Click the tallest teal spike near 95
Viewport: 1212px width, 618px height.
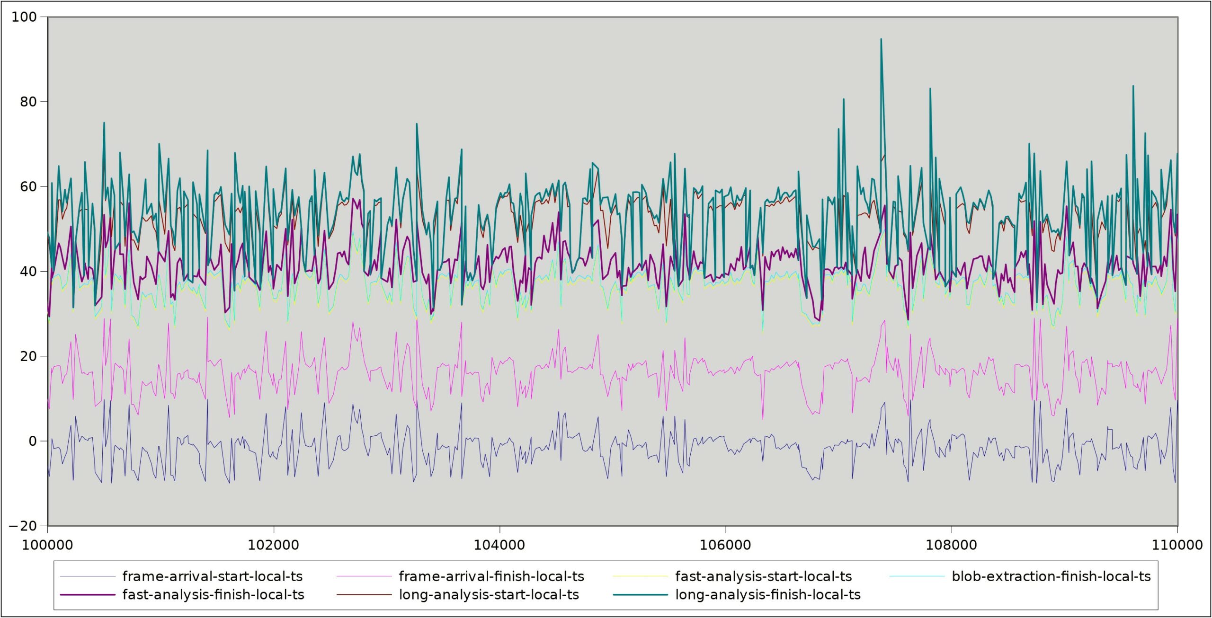point(881,40)
